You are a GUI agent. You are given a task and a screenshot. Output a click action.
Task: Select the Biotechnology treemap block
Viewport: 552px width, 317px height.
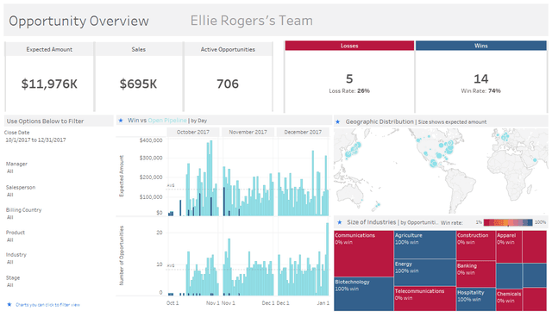364,294
